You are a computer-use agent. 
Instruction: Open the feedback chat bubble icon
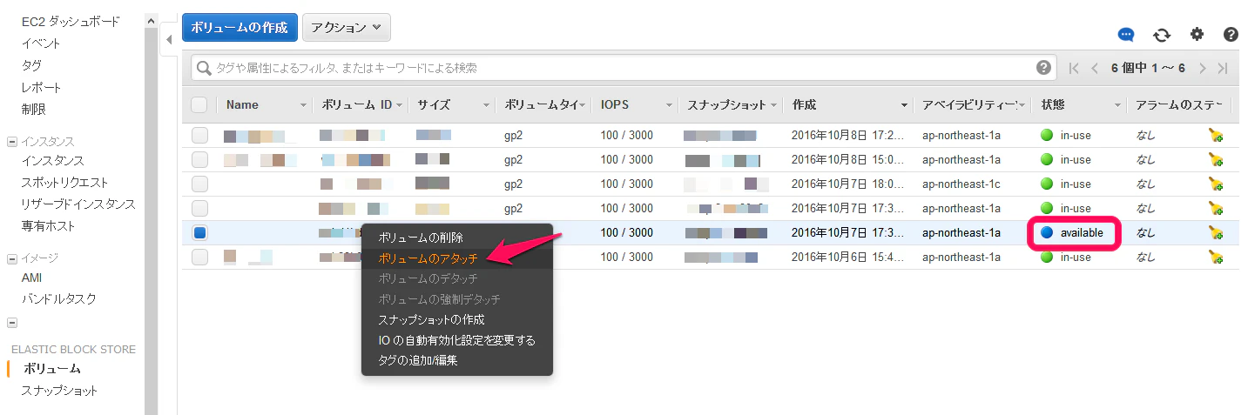(x=1126, y=34)
